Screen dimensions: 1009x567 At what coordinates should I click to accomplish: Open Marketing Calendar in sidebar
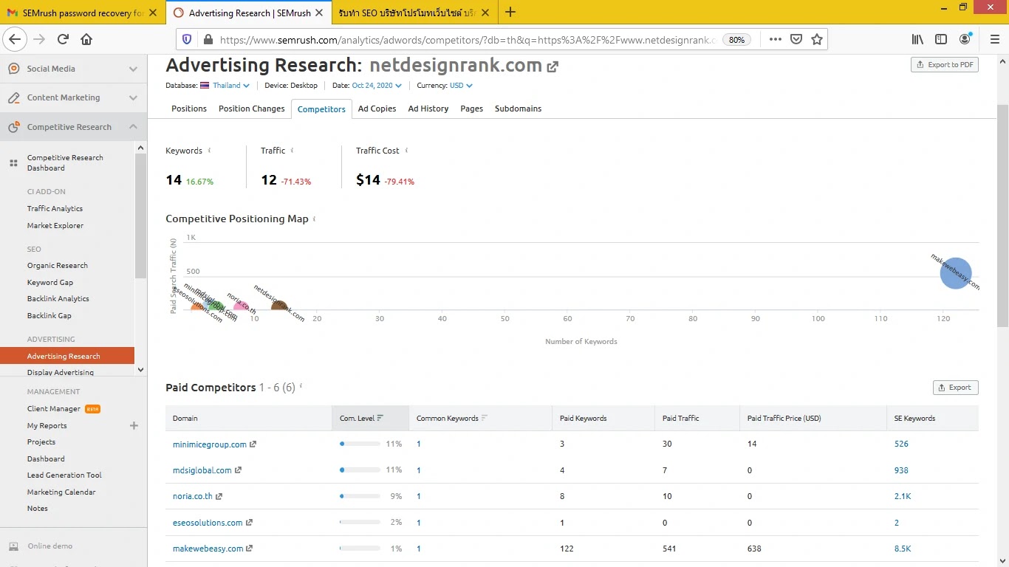[61, 492]
